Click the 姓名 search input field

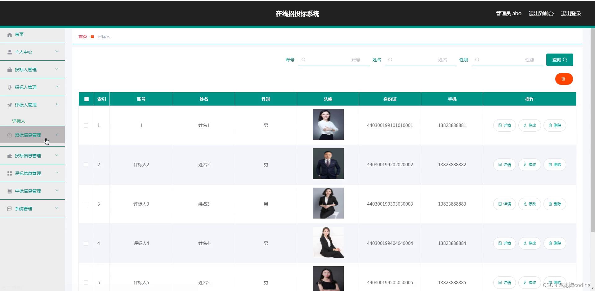point(420,60)
